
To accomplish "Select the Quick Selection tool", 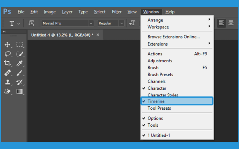I will tap(19, 54).
